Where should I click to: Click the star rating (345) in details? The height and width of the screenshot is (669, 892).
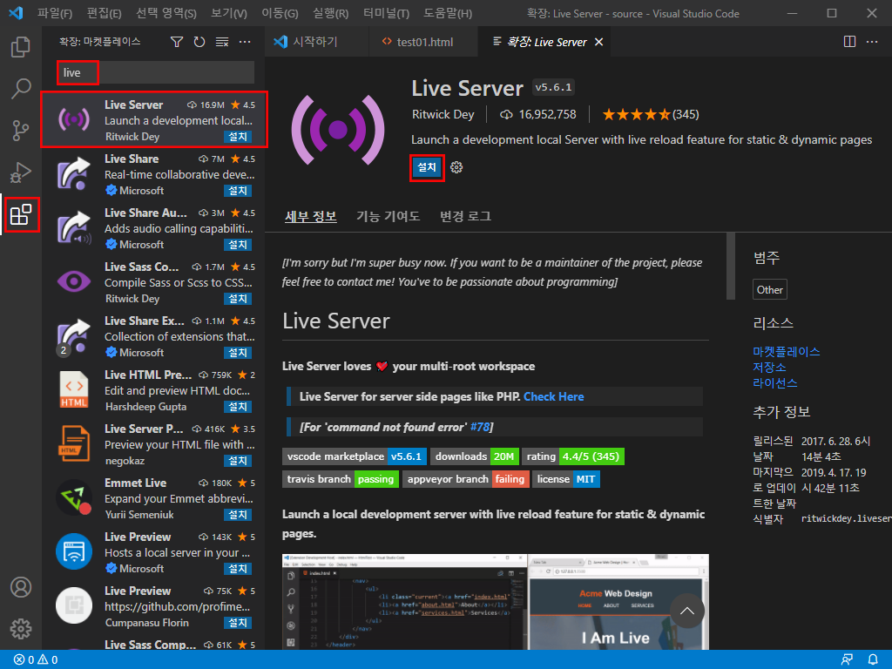650,114
